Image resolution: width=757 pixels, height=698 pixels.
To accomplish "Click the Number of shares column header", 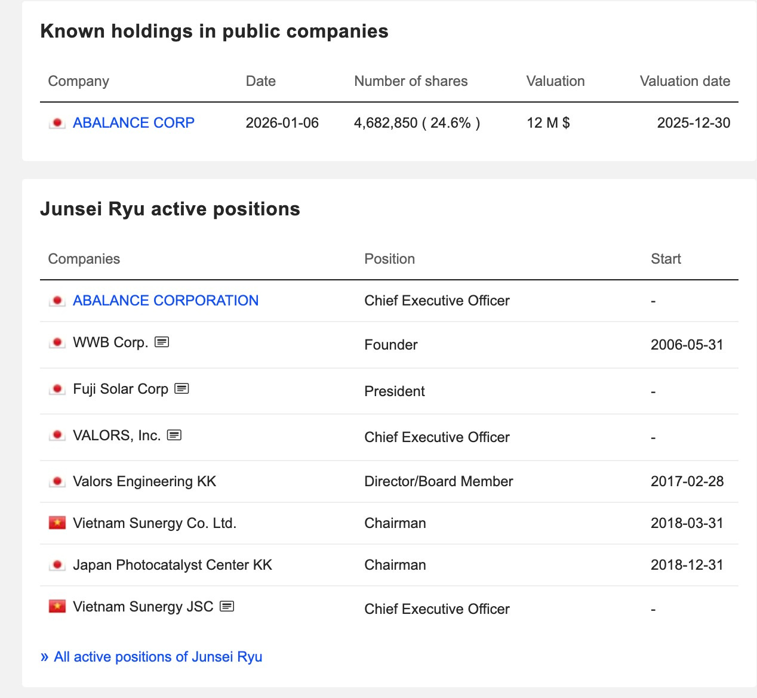I will click(411, 81).
